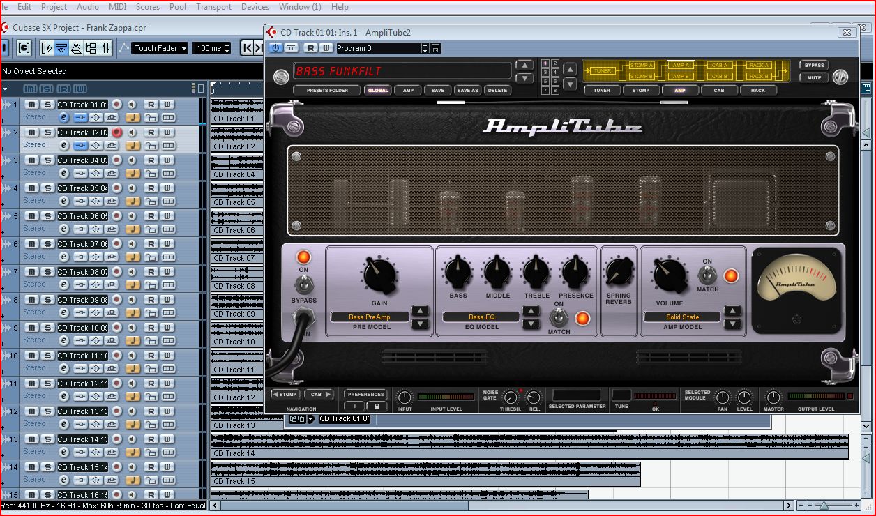Click the PRESETS FOLDER button
Screen dimensions: 876x516
pyautogui.click(x=327, y=90)
